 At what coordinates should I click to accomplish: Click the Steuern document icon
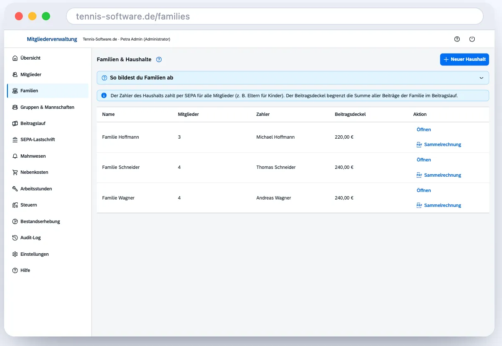(x=15, y=205)
